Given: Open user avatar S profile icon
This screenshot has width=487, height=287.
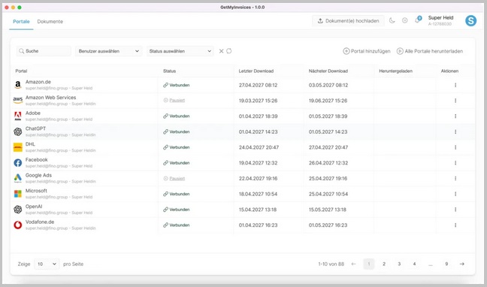Looking at the screenshot, I should (471, 21).
